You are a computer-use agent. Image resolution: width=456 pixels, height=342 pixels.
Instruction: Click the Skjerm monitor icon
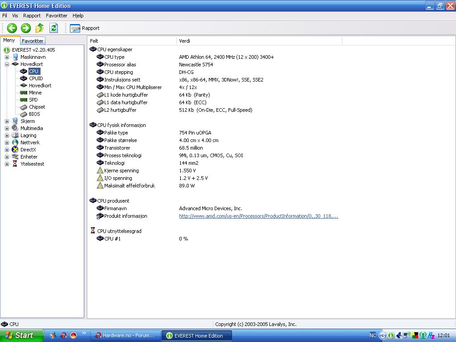coord(15,121)
